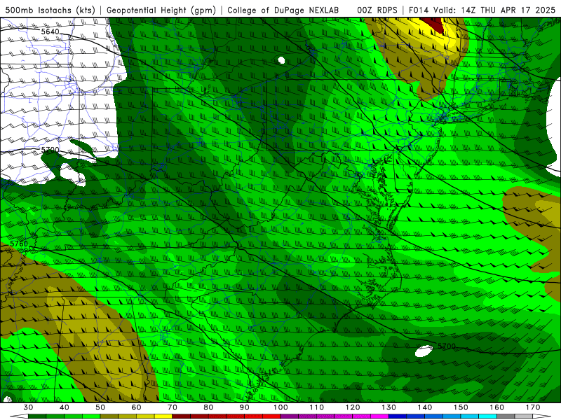The width and height of the screenshot is (561, 420).
Task: Click the 5700 contour label beside the 5640 line
Action: pyautogui.click(x=50, y=150)
